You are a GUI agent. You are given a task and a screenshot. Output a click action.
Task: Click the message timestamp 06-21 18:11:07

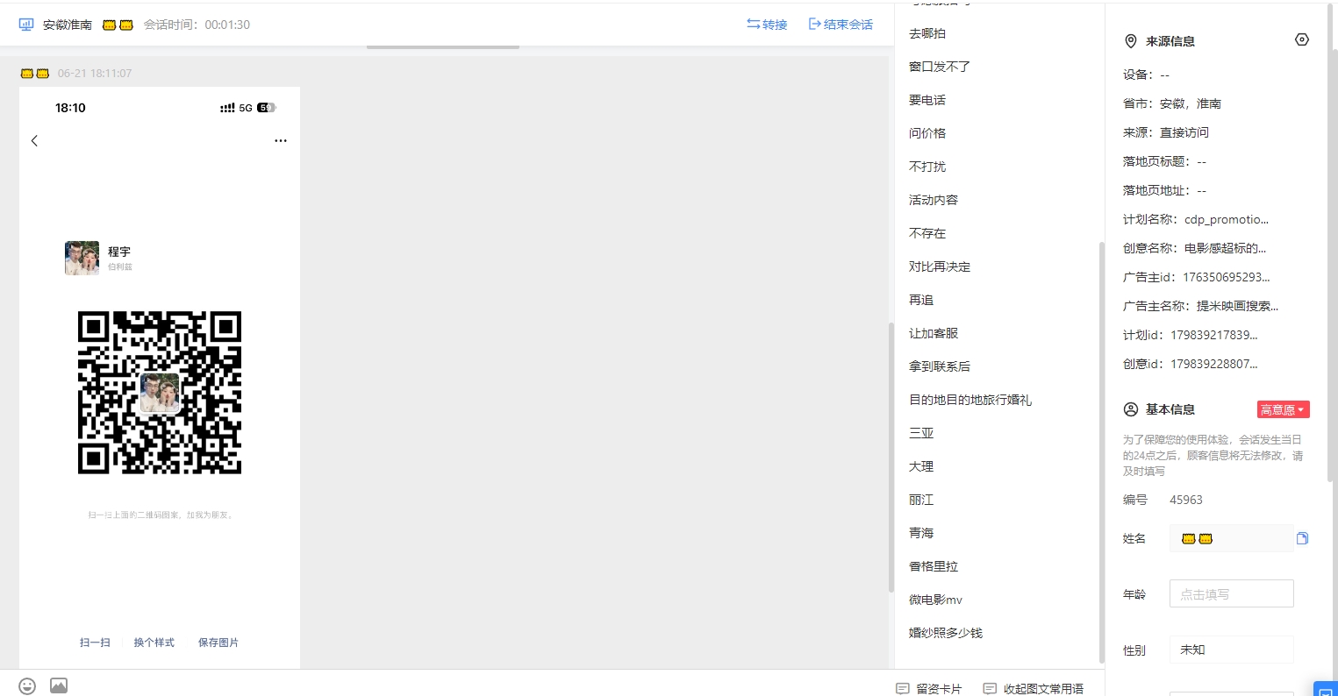point(95,74)
